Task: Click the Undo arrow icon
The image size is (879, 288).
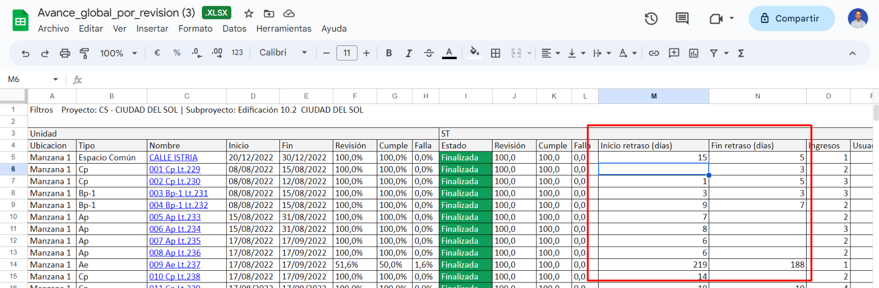Action: click(25, 53)
